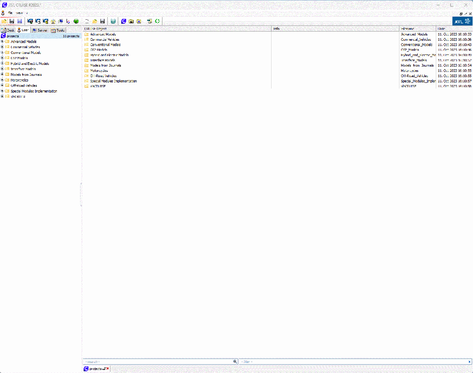Expand Conventional Models tree node

3,53
